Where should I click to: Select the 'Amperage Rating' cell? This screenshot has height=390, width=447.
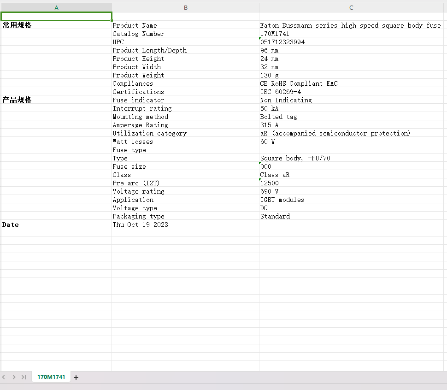(186, 124)
